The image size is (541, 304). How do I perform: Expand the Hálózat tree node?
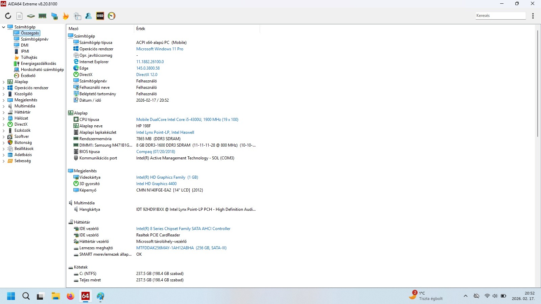[x=4, y=118]
